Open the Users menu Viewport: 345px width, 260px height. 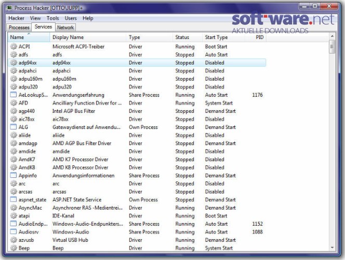71,18
